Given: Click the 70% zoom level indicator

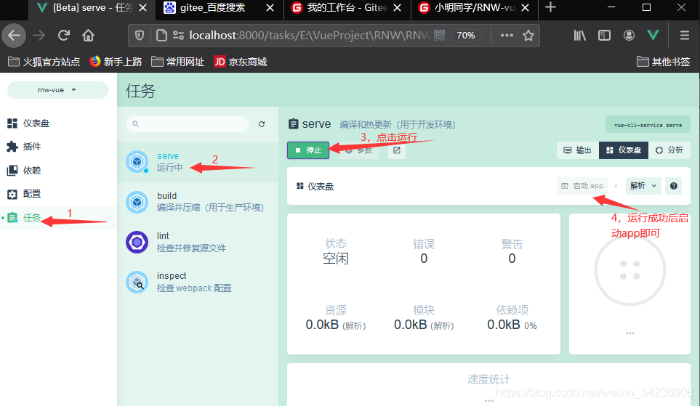Looking at the screenshot, I should click(466, 36).
